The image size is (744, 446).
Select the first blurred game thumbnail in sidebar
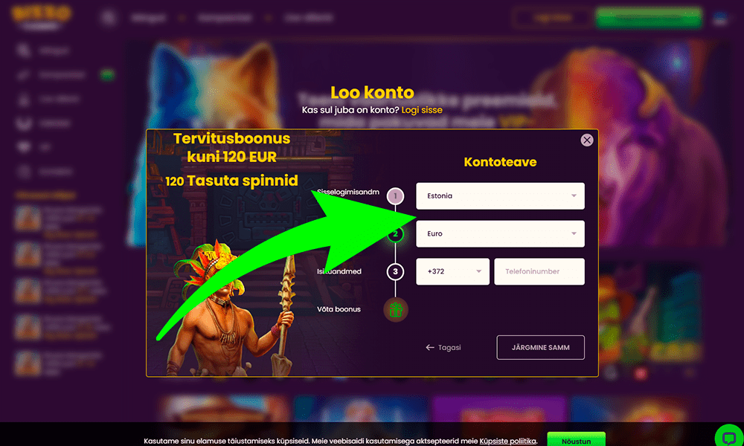pyautogui.click(x=28, y=218)
